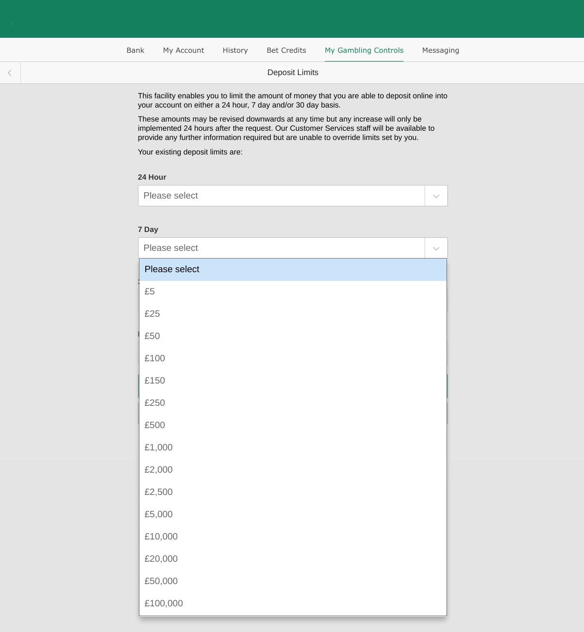The height and width of the screenshot is (632, 584).
Task: Select £150 in the dropdown list
Action: click(x=293, y=381)
